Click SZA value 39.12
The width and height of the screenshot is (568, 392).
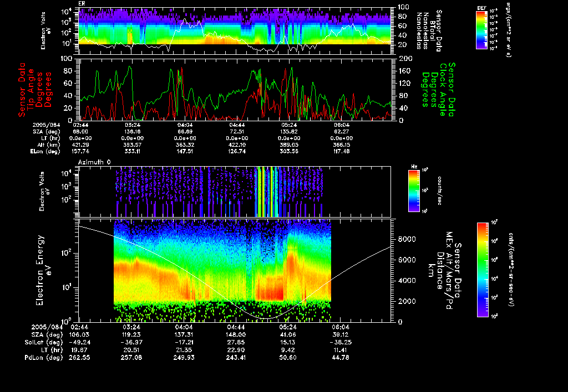[x=341, y=335]
